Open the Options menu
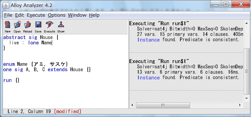Screen dimensions: 251x117 (x=57, y=15)
